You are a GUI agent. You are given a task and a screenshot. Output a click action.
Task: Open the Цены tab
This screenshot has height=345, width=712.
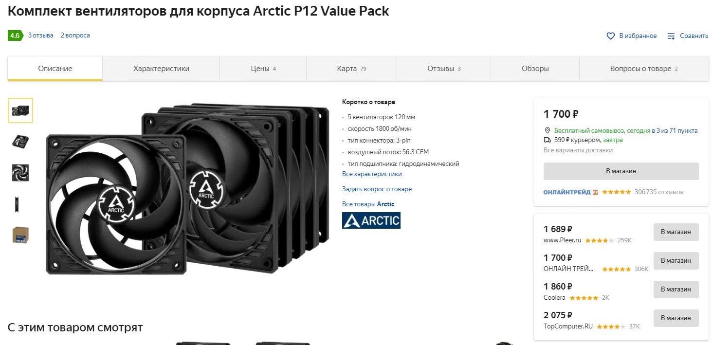tap(263, 69)
